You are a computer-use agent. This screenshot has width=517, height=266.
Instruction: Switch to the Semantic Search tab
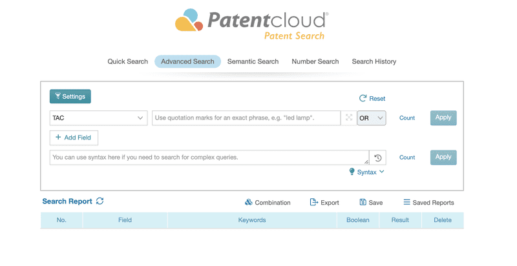click(x=253, y=61)
